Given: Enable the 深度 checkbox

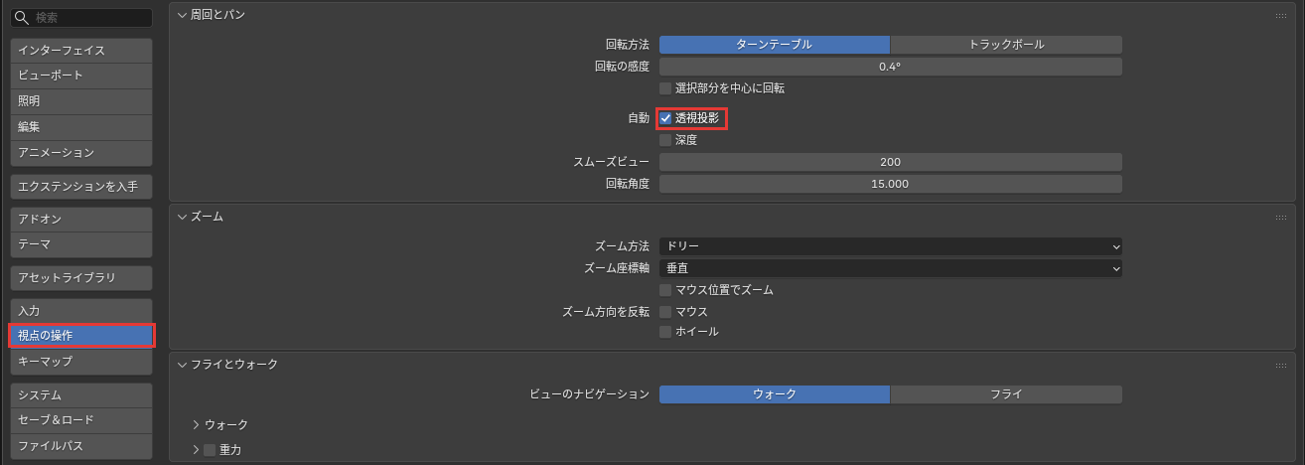Looking at the screenshot, I should [665, 140].
